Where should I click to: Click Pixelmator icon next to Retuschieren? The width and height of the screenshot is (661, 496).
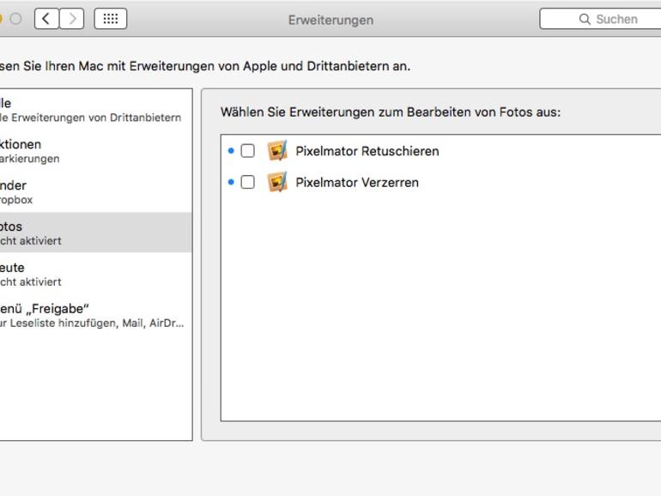click(277, 150)
